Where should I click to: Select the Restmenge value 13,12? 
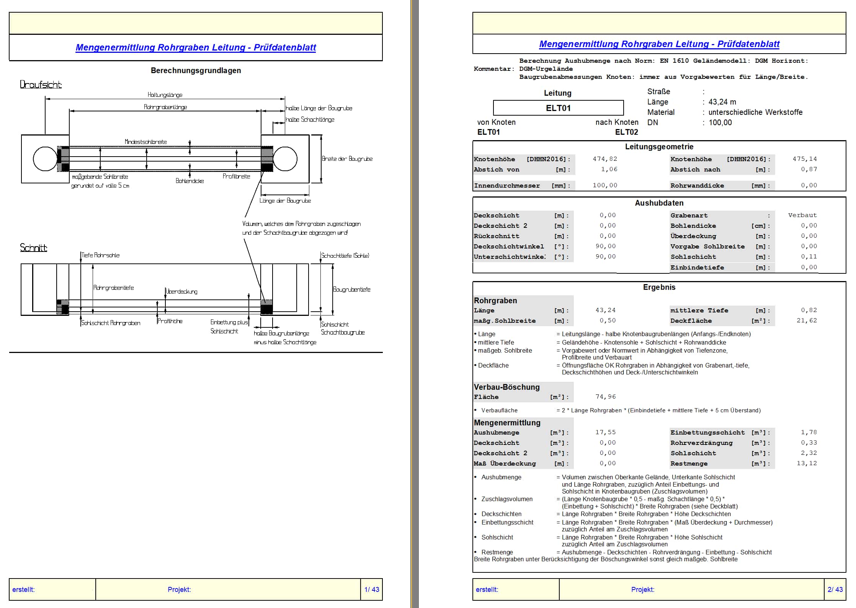(806, 463)
